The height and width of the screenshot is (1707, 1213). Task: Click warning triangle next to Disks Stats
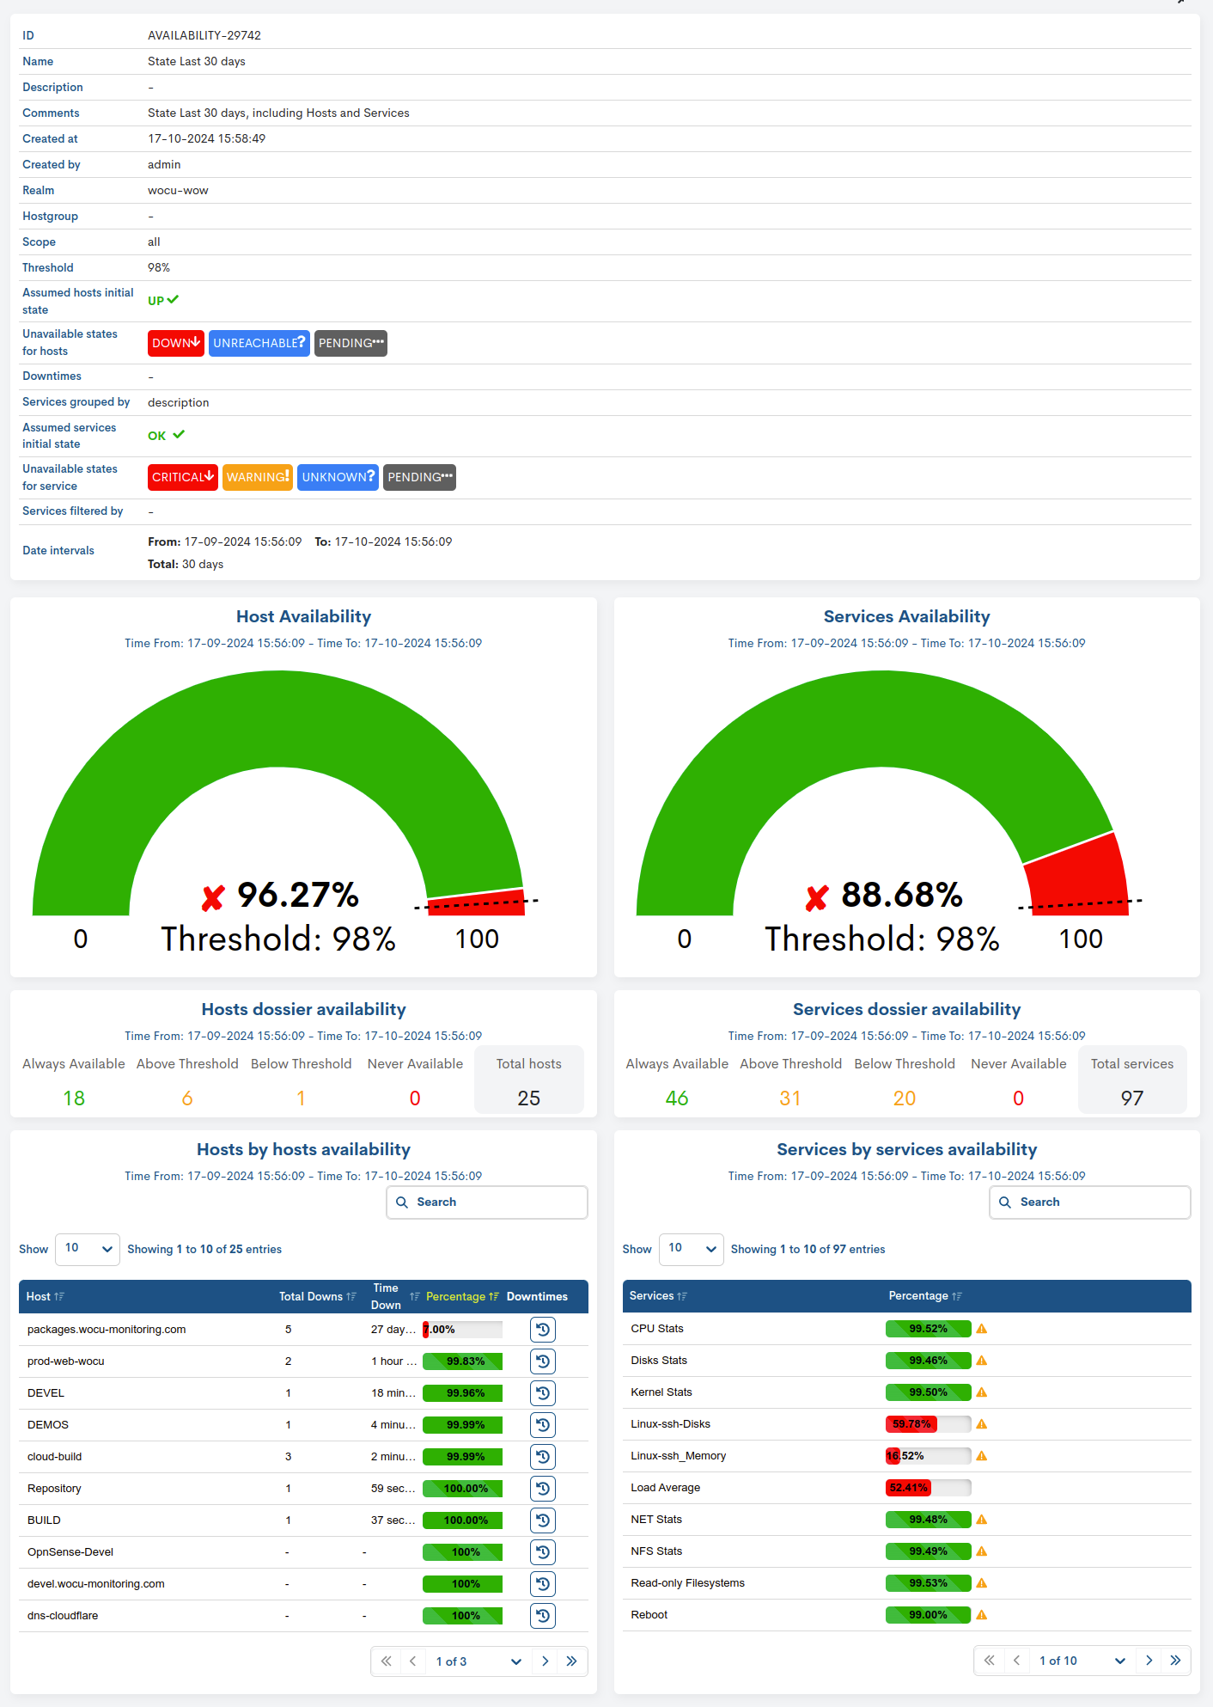point(982,1361)
